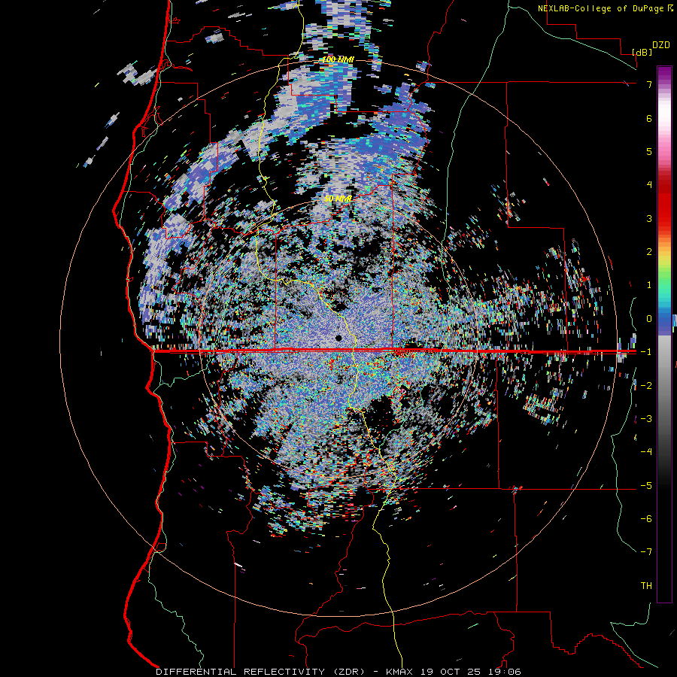Click the color scale value -1
This screenshot has width=677, height=677.
click(x=646, y=352)
